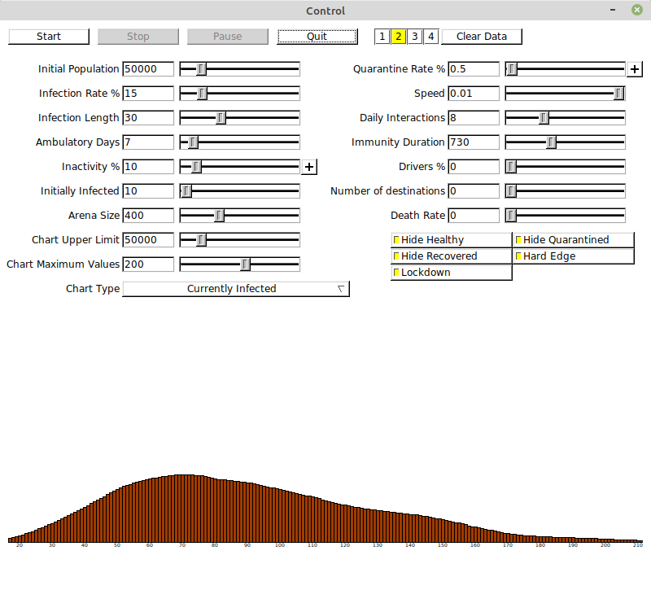Select data set 4 button
This screenshot has height=590, width=651.
(x=431, y=37)
